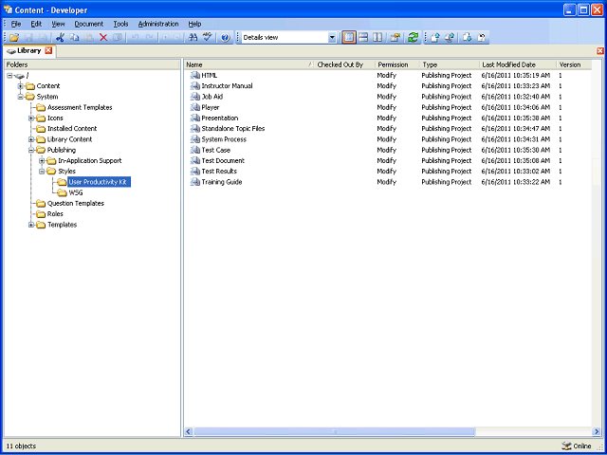Select the Assessment Templates folder icon
607x455 pixels.
(x=41, y=107)
